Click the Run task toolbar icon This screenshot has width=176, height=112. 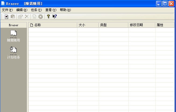click(34, 17)
